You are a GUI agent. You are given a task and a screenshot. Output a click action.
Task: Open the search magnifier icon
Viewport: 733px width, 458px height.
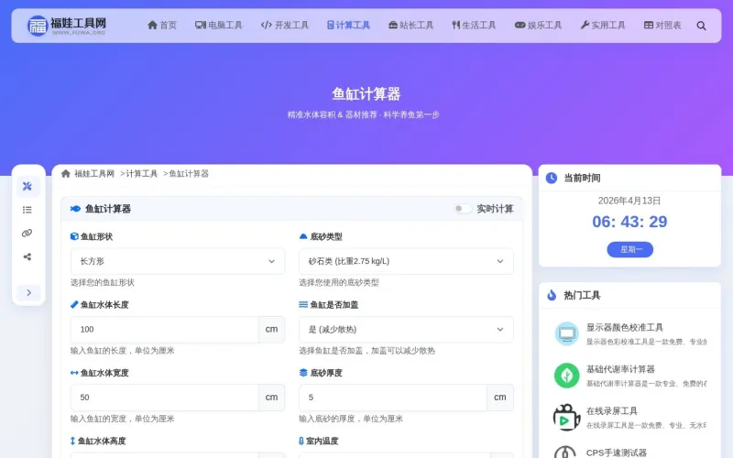coord(701,26)
